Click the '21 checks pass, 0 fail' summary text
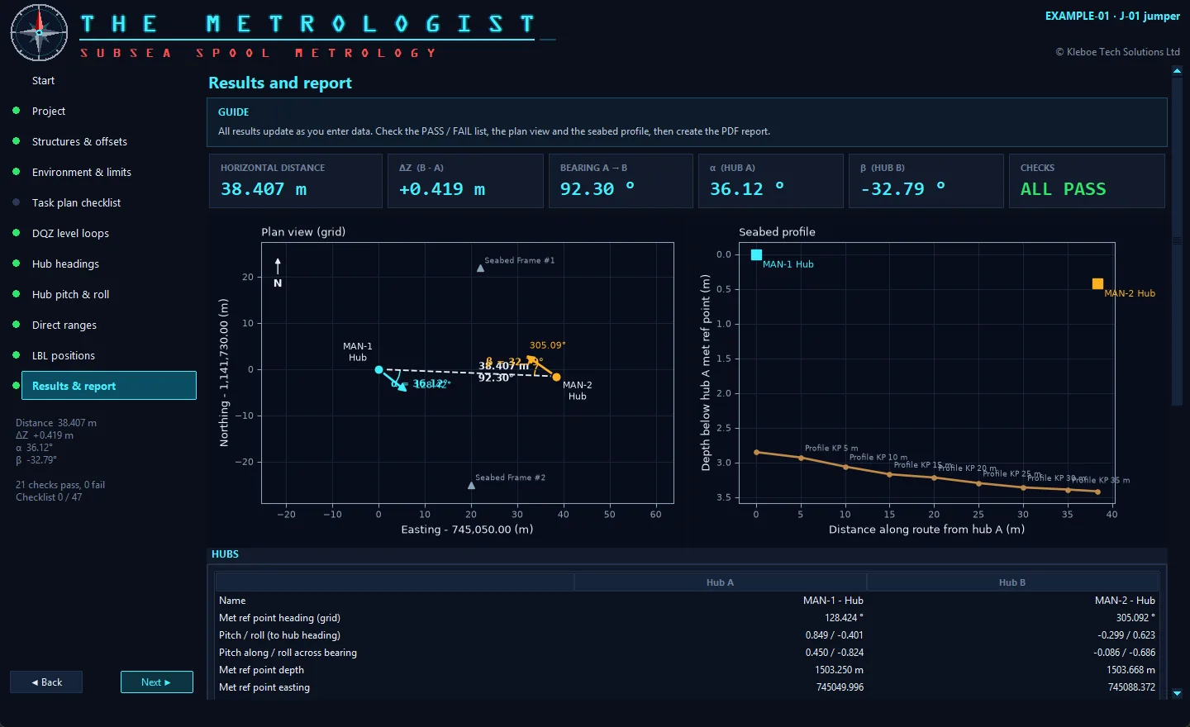 point(60,485)
